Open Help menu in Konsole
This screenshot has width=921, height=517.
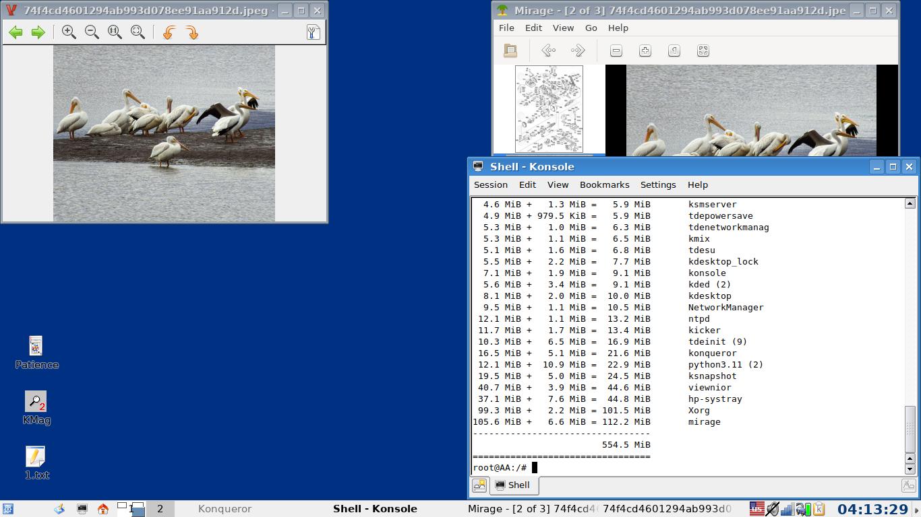coord(698,184)
